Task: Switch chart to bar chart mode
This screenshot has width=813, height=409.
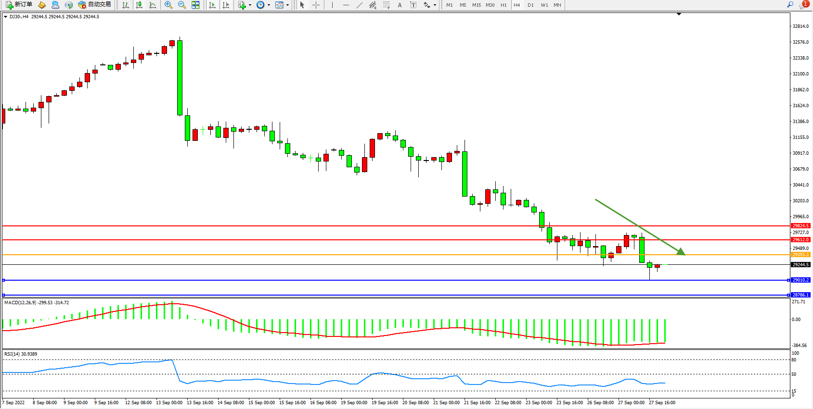Action: [x=126, y=5]
